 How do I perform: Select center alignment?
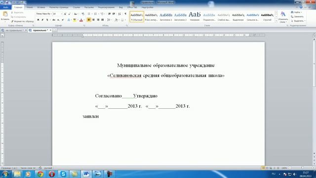click(93, 20)
